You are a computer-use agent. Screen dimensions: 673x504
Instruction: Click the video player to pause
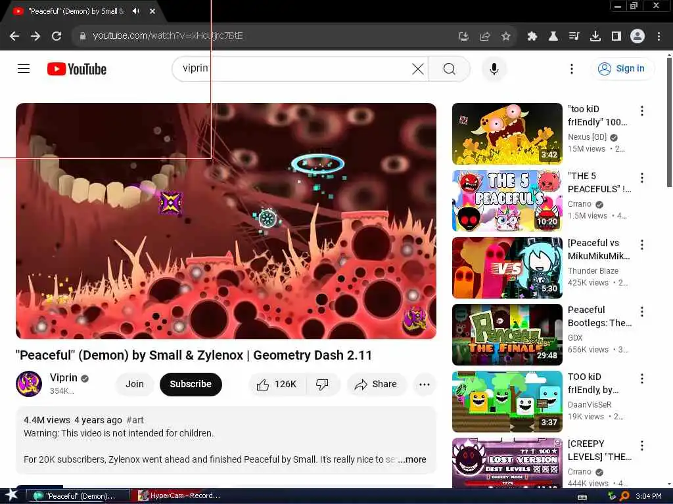[226, 220]
